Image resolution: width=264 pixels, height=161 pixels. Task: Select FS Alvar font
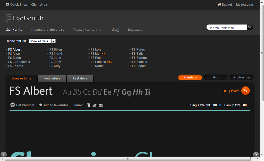pyautogui.click(x=14, y=54)
